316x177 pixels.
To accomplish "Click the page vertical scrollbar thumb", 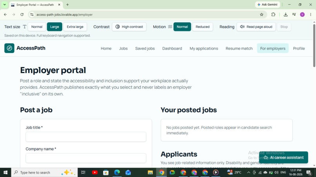I will [314, 46].
